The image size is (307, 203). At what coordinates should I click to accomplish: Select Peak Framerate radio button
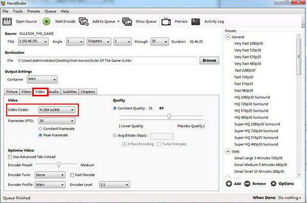click(x=40, y=135)
